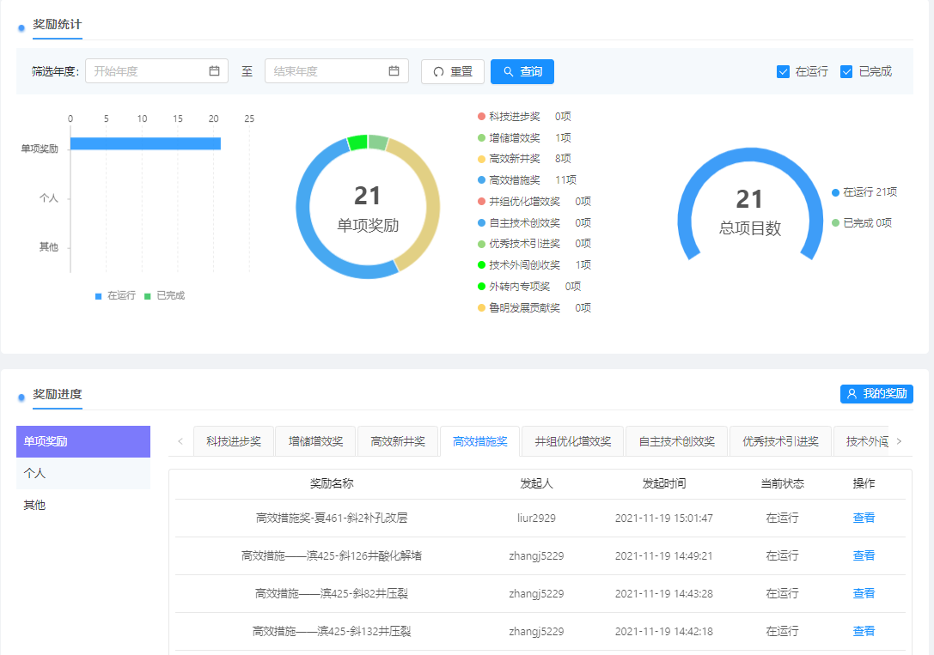The width and height of the screenshot is (934, 655).
Task: Click calendar icon in end year field
Action: 394,71
